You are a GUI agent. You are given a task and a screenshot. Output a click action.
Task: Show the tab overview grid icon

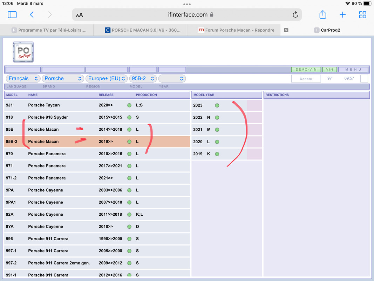pyautogui.click(x=362, y=15)
